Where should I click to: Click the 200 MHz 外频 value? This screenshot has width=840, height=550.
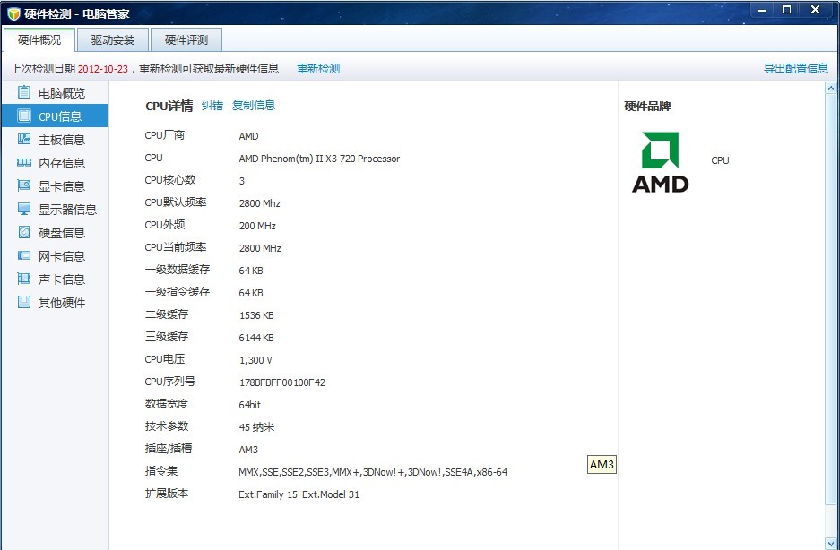pyautogui.click(x=257, y=226)
